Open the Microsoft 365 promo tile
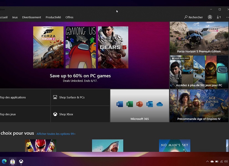Screen dimensions: 229x166 click(140, 106)
